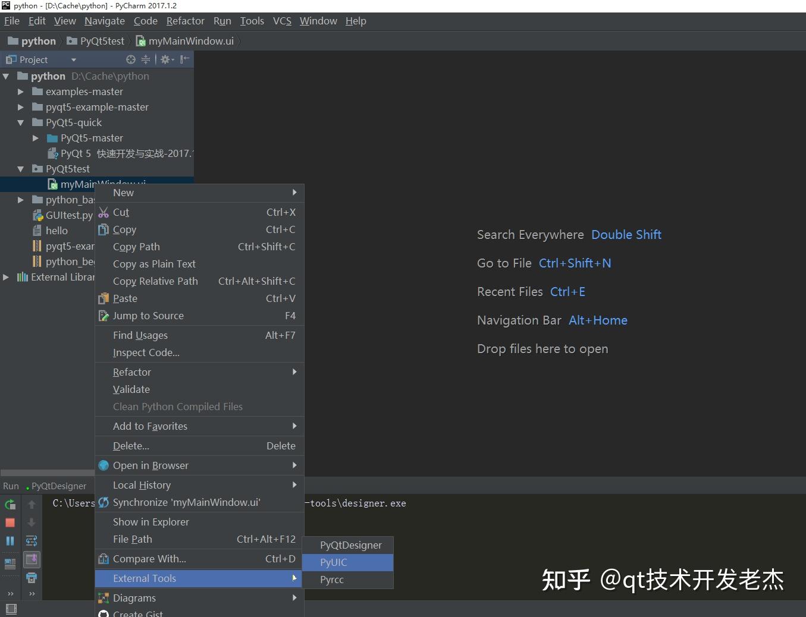The width and height of the screenshot is (806, 617).
Task: Click the Print console output icon
Action: pos(32,577)
